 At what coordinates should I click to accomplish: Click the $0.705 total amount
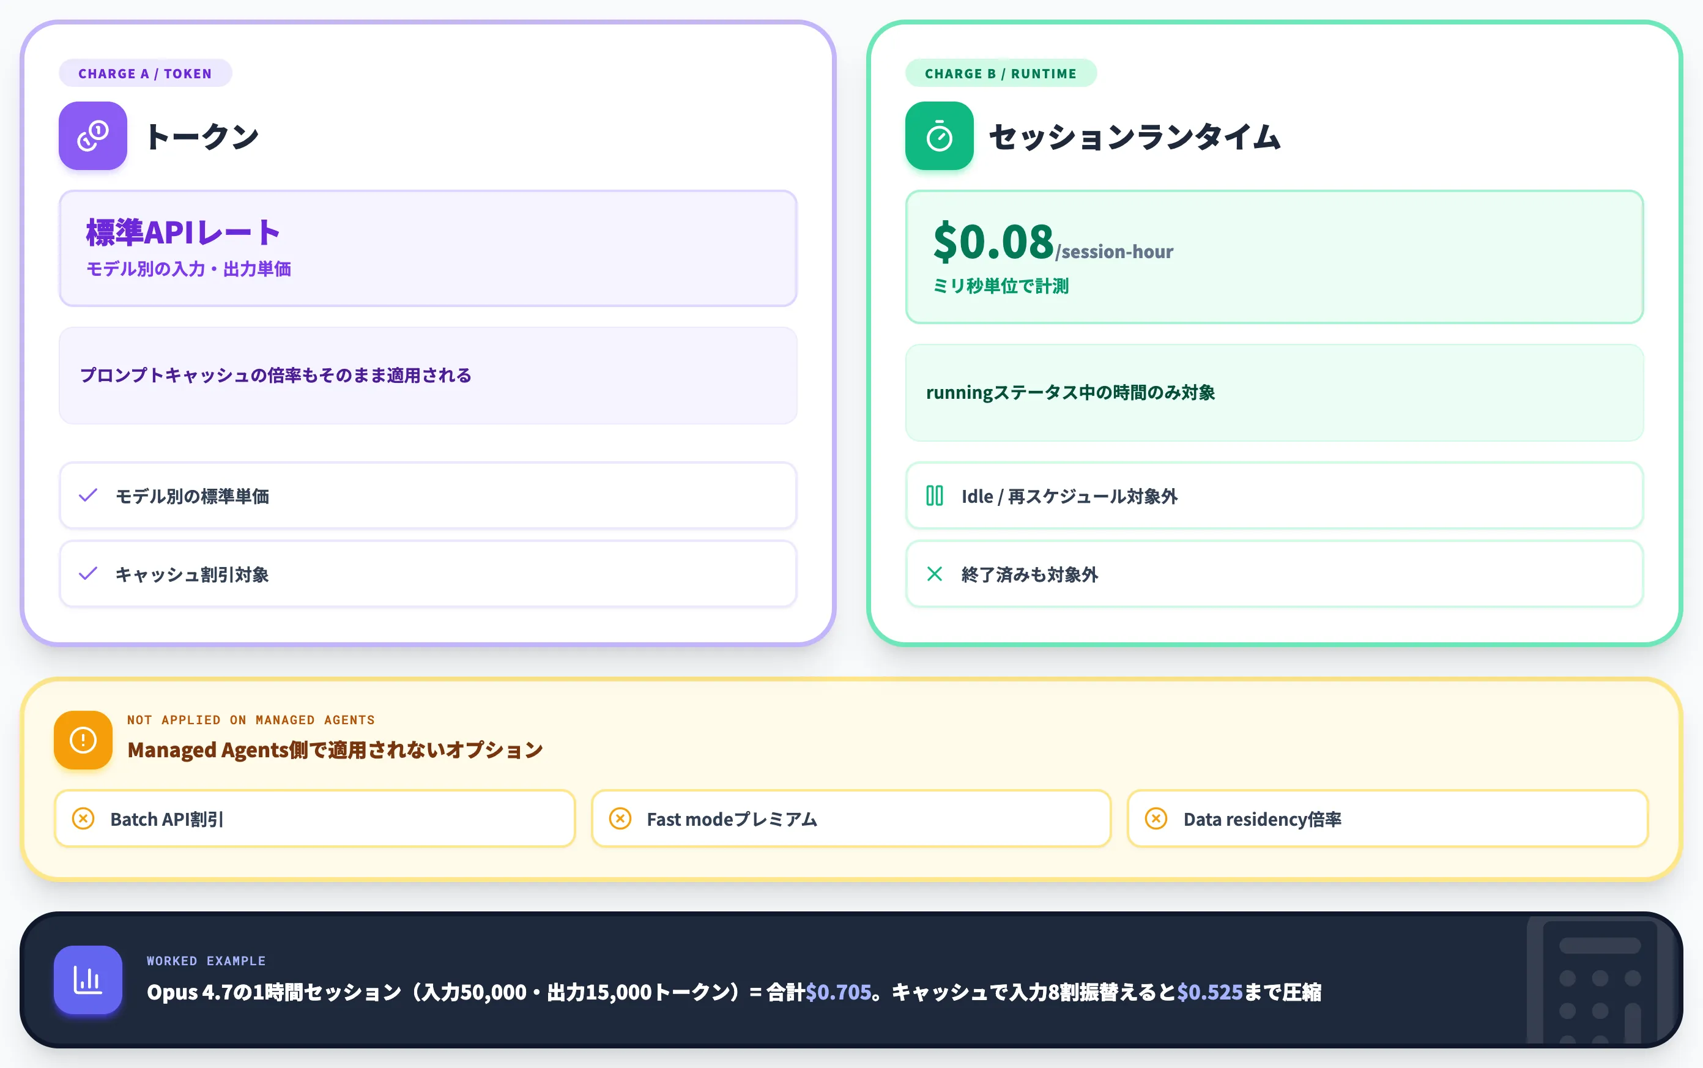[839, 992]
